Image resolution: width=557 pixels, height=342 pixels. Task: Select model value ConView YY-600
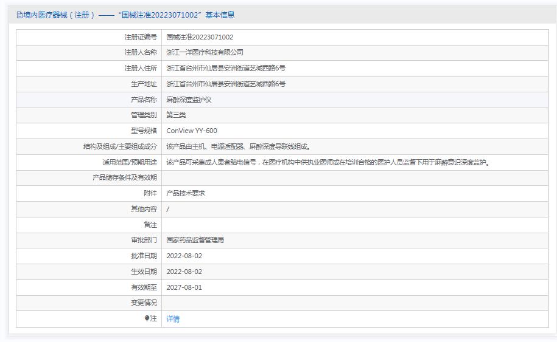(192, 131)
